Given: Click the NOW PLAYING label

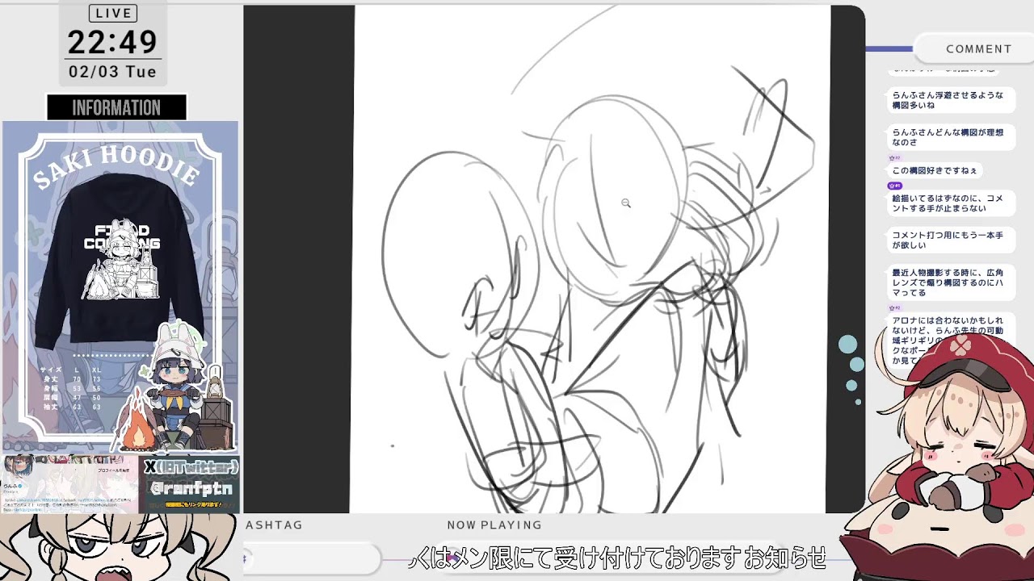Looking at the screenshot, I should [494, 525].
